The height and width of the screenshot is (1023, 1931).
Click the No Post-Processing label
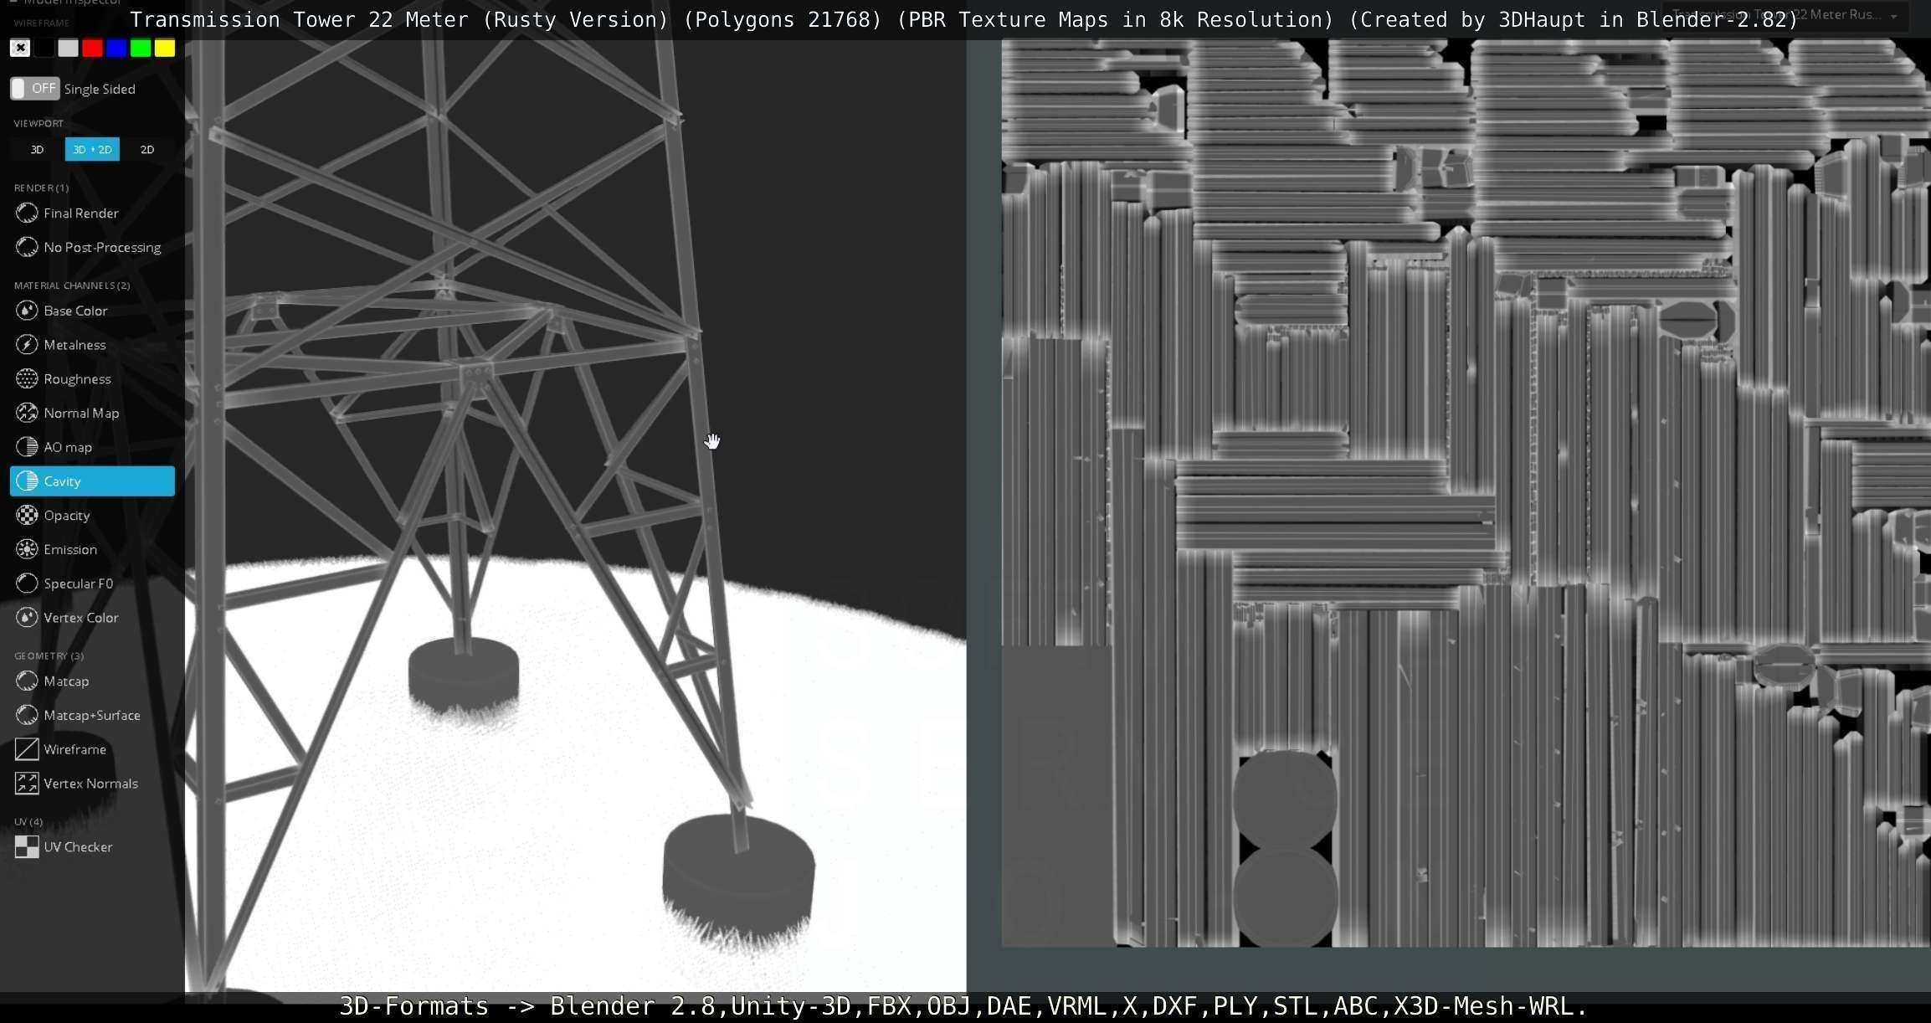click(102, 248)
